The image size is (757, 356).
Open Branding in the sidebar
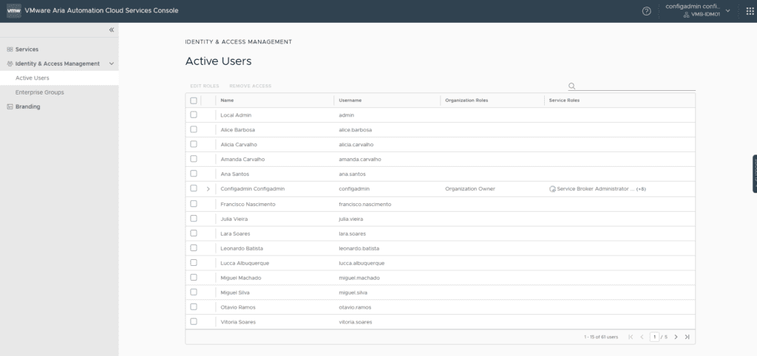[27, 106]
